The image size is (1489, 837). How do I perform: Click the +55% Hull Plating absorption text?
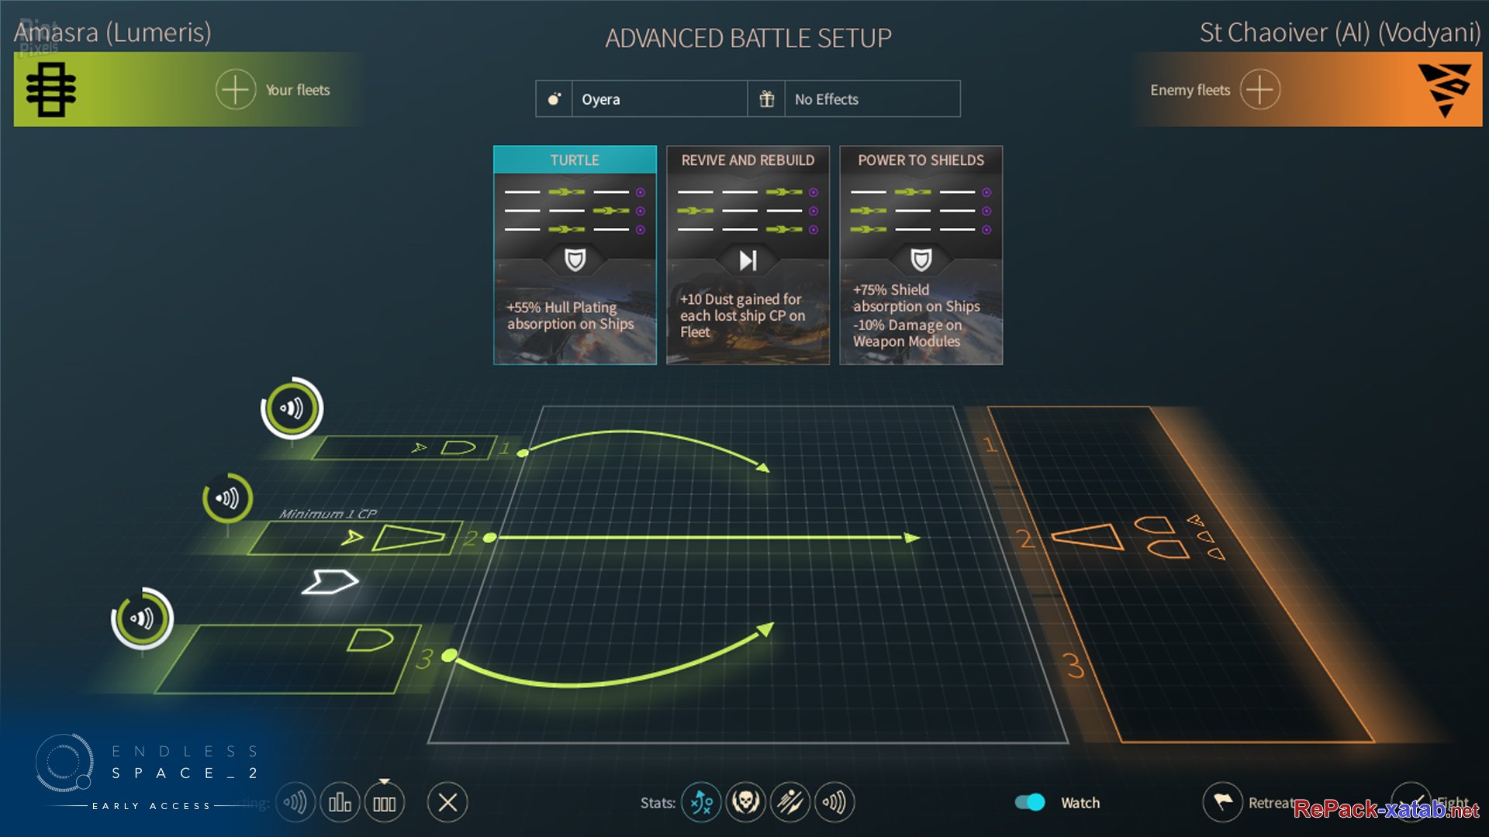570,315
